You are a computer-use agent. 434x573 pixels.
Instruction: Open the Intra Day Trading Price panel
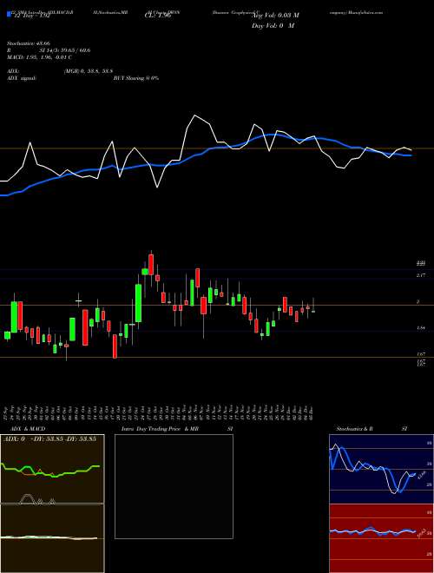[174, 486]
